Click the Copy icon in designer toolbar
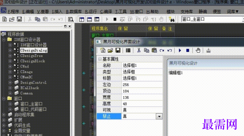The height and width of the screenshot is (136, 244). click(146, 50)
